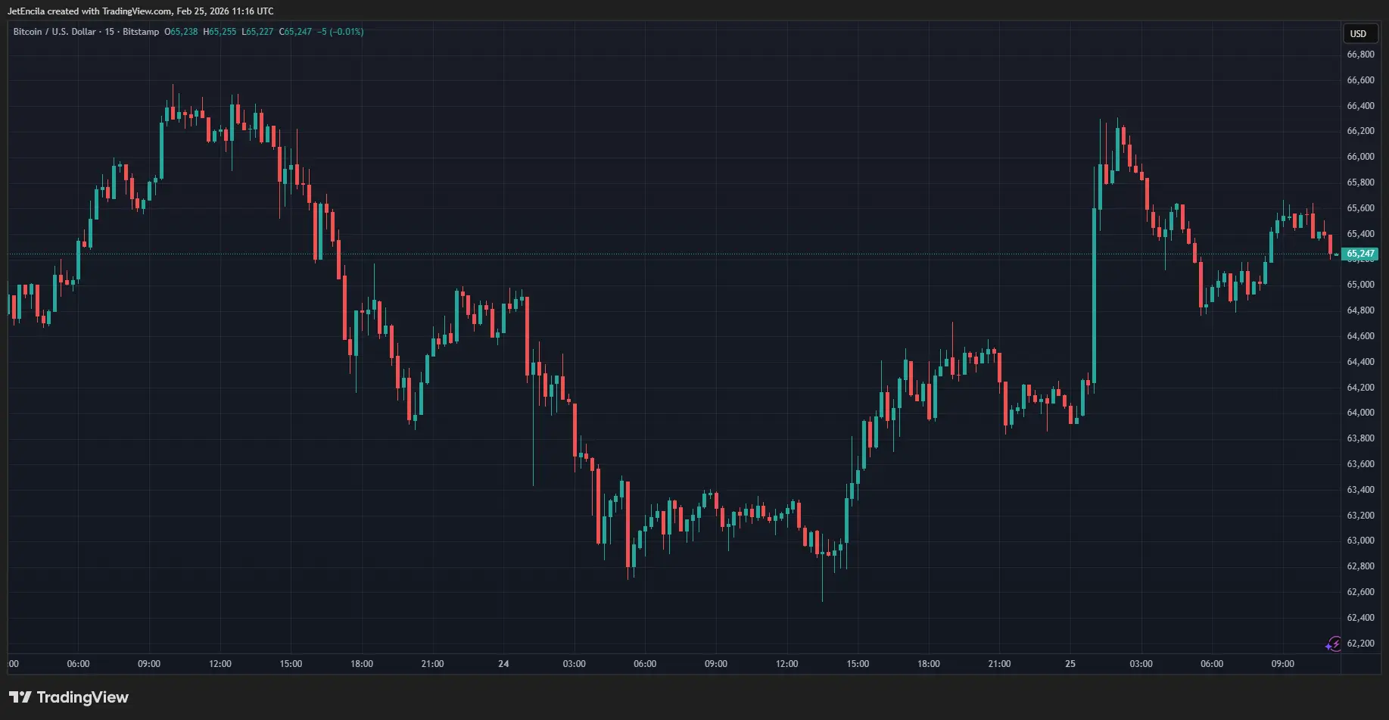The image size is (1389, 720).
Task: Click the 64,000 price axis label
Action: 1360,413
